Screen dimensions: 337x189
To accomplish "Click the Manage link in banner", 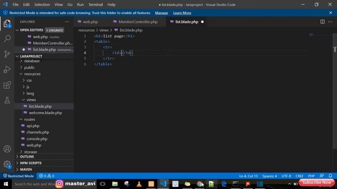I will pyautogui.click(x=162, y=13).
